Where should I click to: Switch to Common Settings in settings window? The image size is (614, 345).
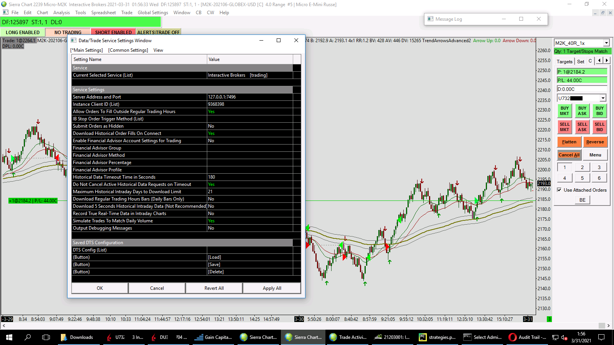click(x=128, y=50)
